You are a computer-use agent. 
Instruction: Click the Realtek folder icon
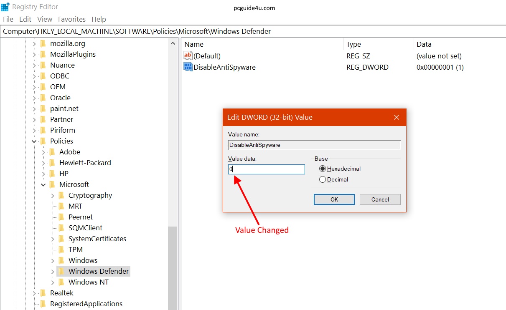click(x=43, y=293)
